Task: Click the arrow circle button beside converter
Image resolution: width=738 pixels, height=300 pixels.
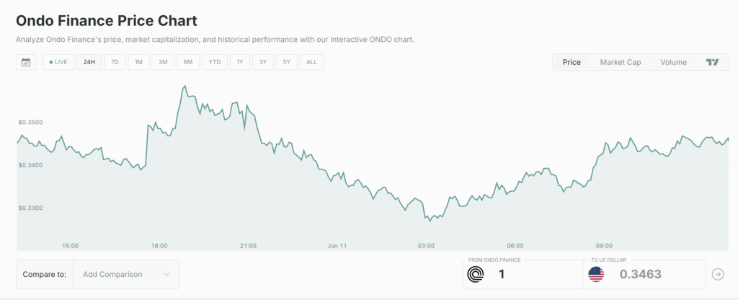Action: (x=718, y=274)
